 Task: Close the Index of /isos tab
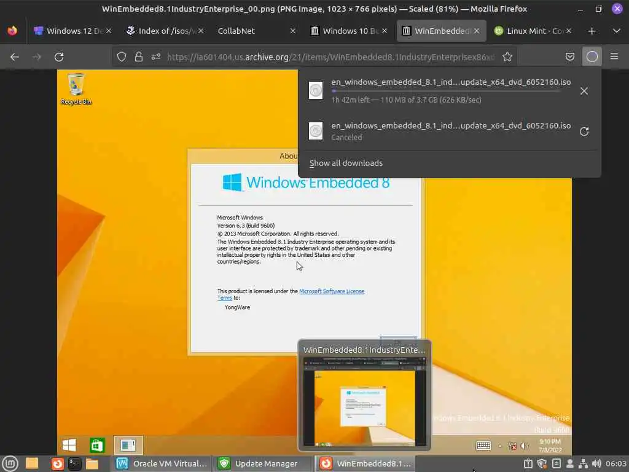[201, 31]
